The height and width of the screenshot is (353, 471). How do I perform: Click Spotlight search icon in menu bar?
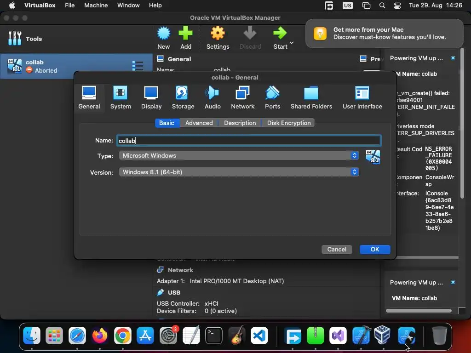tap(382, 6)
